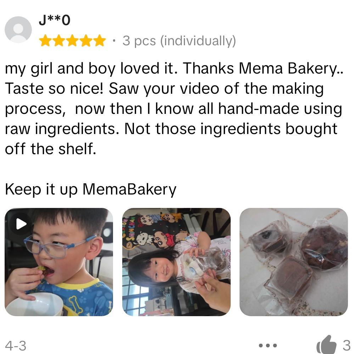The width and height of the screenshot is (360, 354).
Task: Play the video of boy eating
Action: point(21,224)
